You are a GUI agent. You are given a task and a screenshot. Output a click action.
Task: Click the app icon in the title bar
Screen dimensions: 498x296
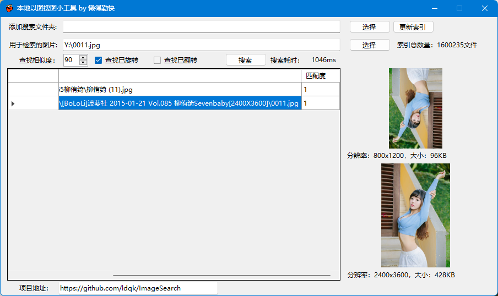tap(9, 8)
